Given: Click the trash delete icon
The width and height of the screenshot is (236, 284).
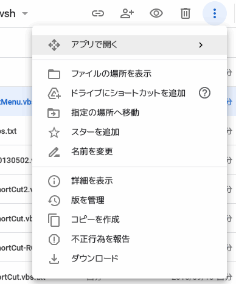Looking at the screenshot, I should coord(185,13).
